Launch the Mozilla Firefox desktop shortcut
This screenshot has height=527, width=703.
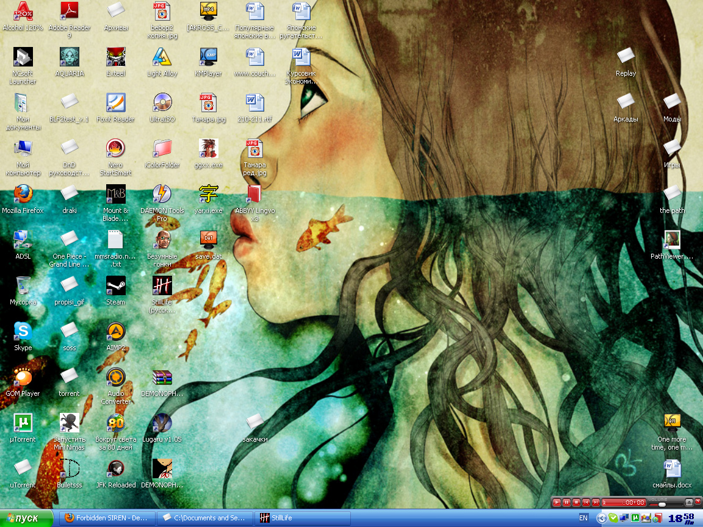tap(23, 199)
